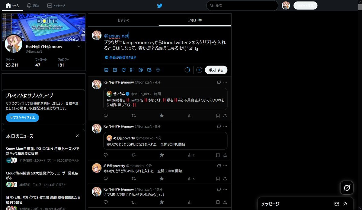Add another post with the plus icon
The height and width of the screenshot is (210, 362).
coord(199,70)
